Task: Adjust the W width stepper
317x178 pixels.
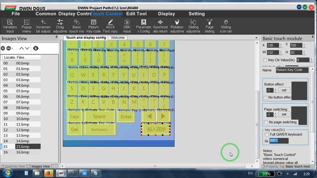Action: 281,52
